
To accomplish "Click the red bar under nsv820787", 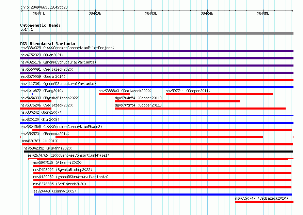I will pos(158,144).
